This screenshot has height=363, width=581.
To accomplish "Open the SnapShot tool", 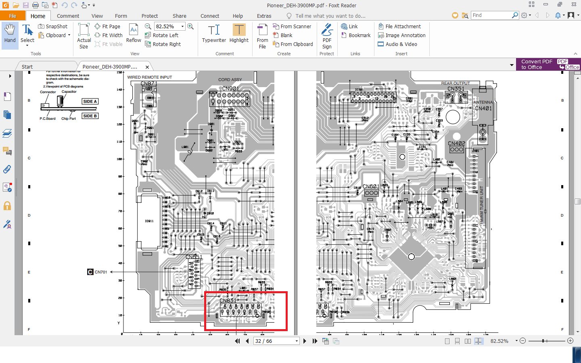I will point(53,26).
